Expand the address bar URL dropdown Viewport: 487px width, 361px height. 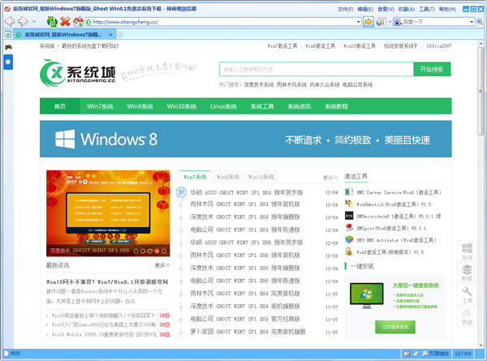click(x=359, y=22)
